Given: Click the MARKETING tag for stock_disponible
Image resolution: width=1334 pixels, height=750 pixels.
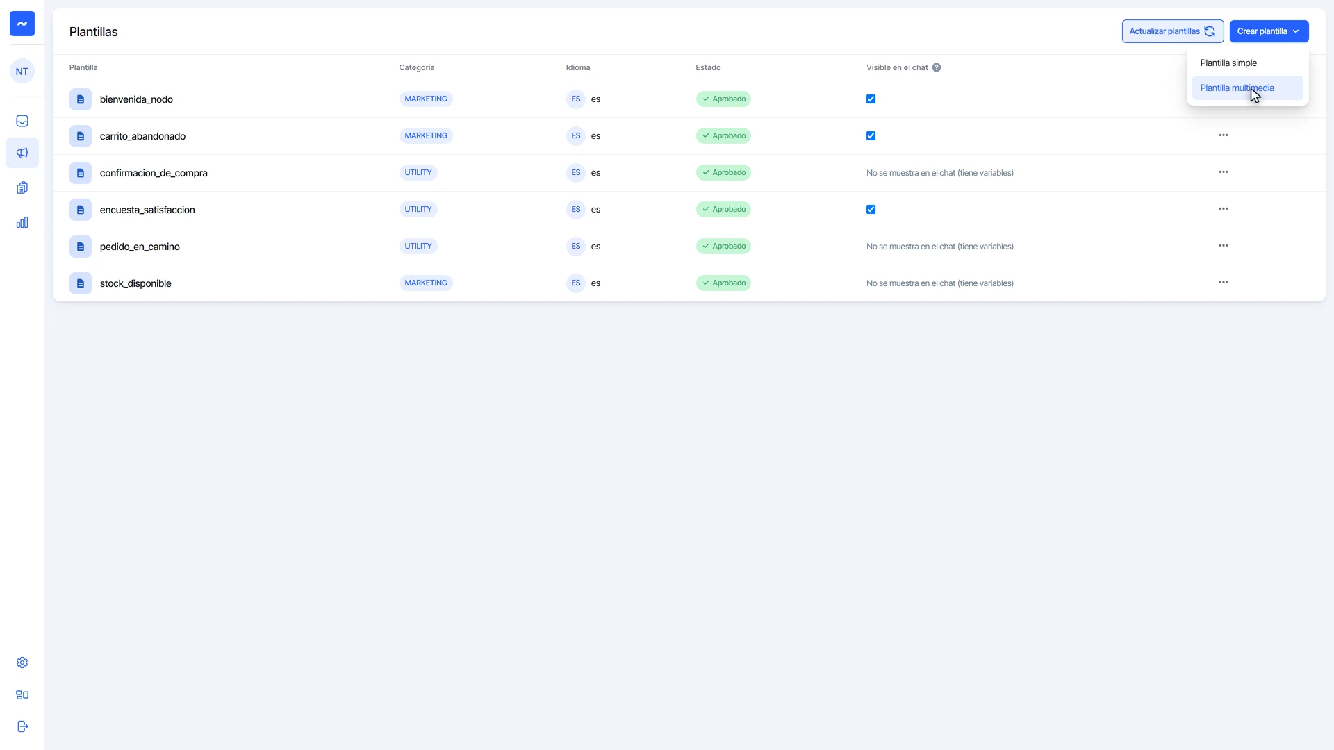Looking at the screenshot, I should click(x=426, y=283).
